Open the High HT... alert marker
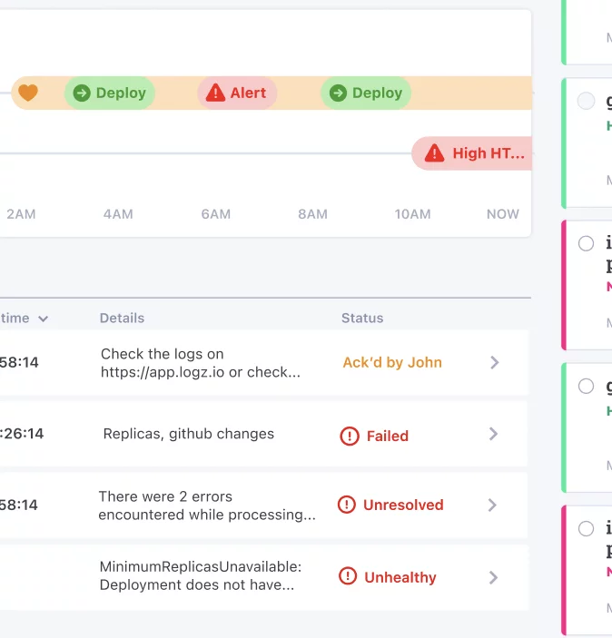612x638 pixels. click(x=472, y=153)
